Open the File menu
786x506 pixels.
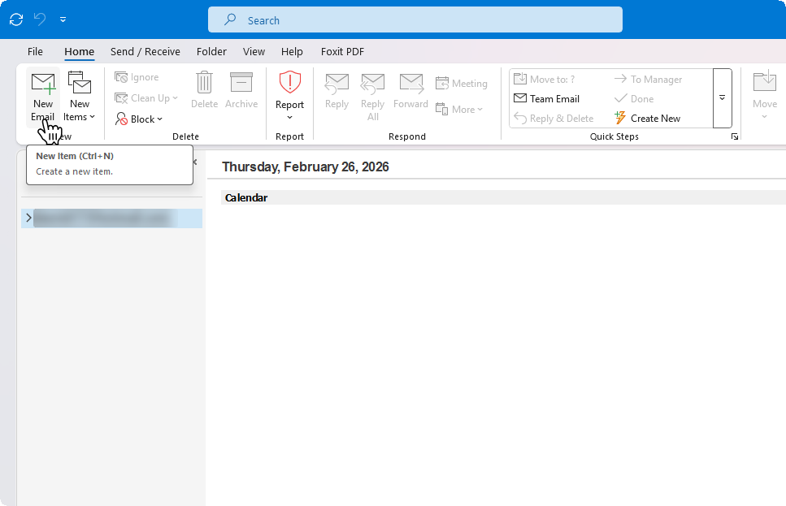35,52
